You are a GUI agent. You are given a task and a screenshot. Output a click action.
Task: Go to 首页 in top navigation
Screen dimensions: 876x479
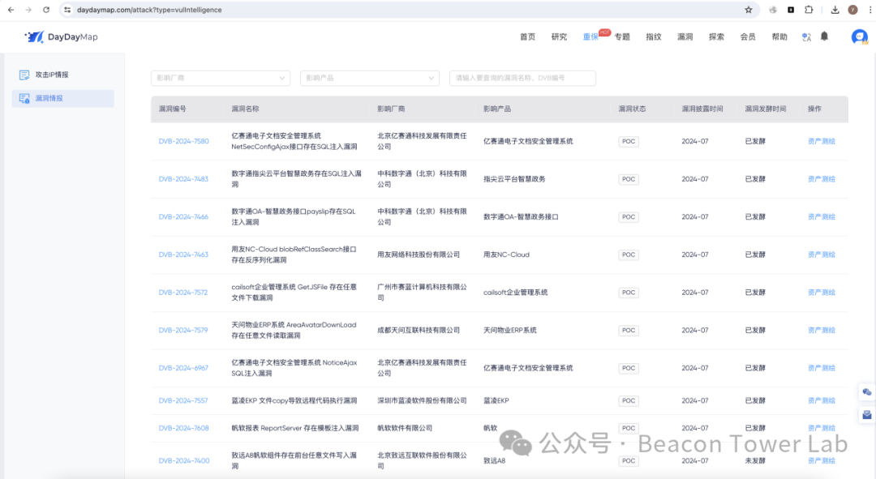point(527,36)
